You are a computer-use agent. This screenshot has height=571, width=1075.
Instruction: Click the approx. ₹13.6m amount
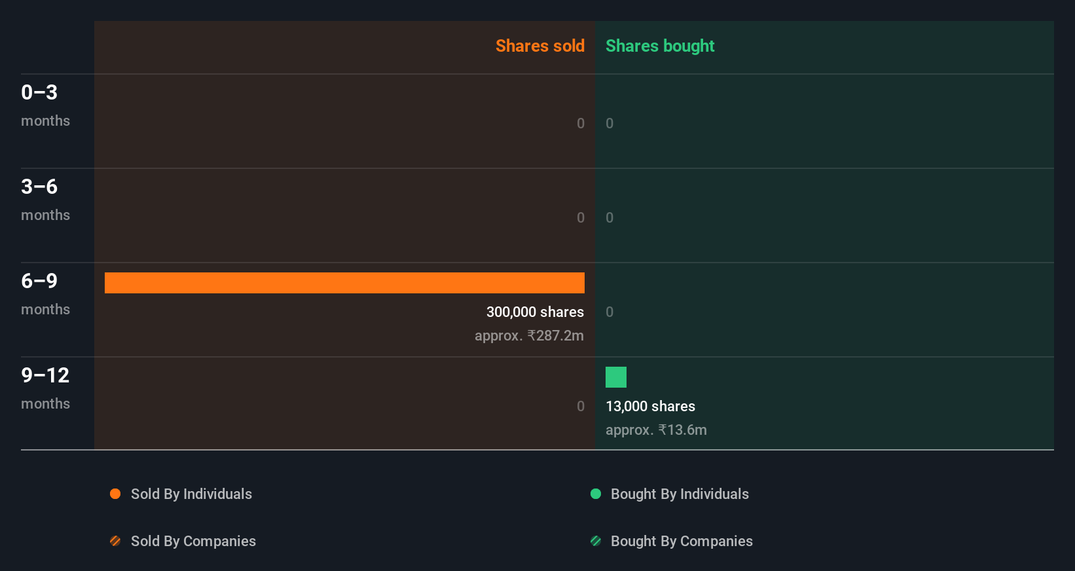tap(656, 430)
